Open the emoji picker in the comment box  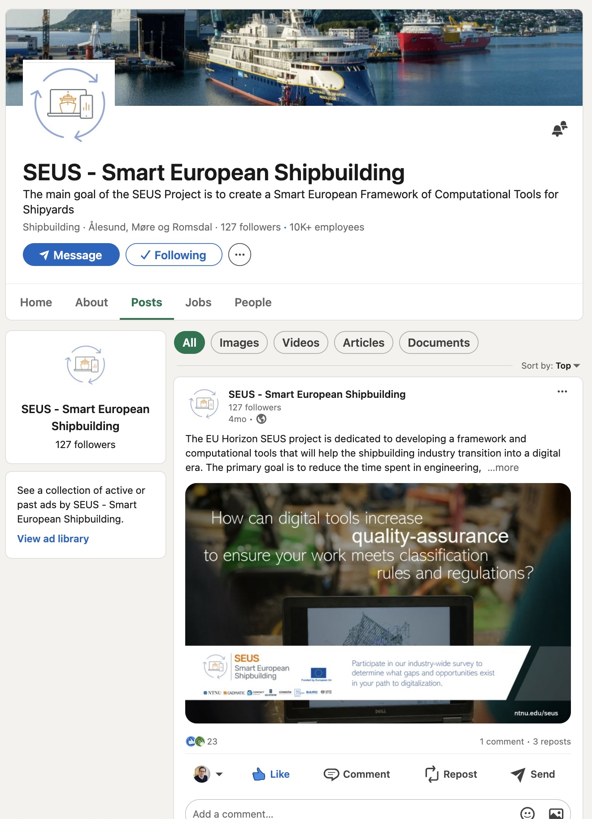click(527, 813)
